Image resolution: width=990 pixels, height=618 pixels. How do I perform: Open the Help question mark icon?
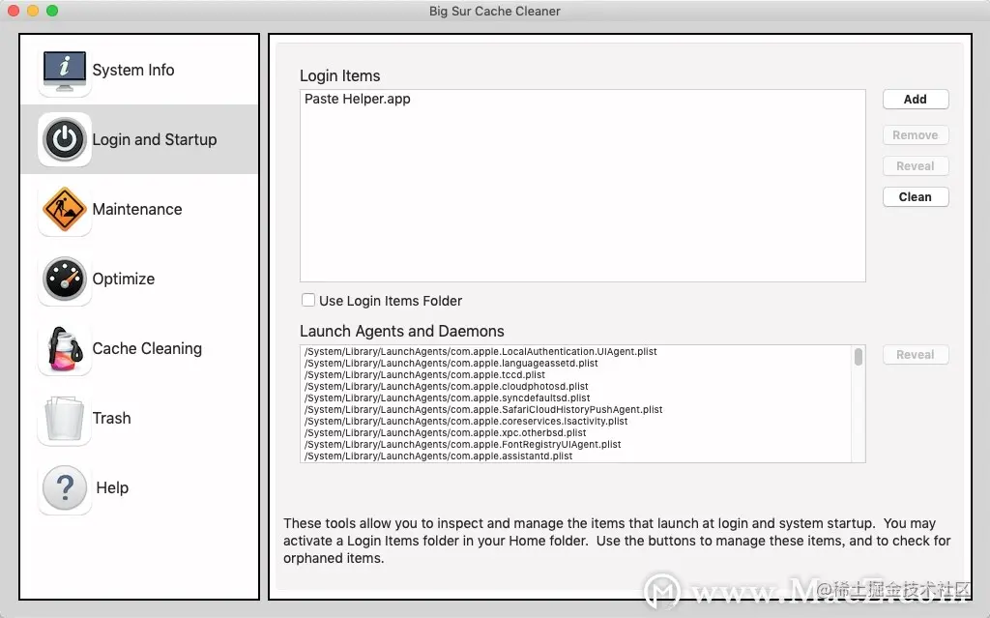point(65,487)
